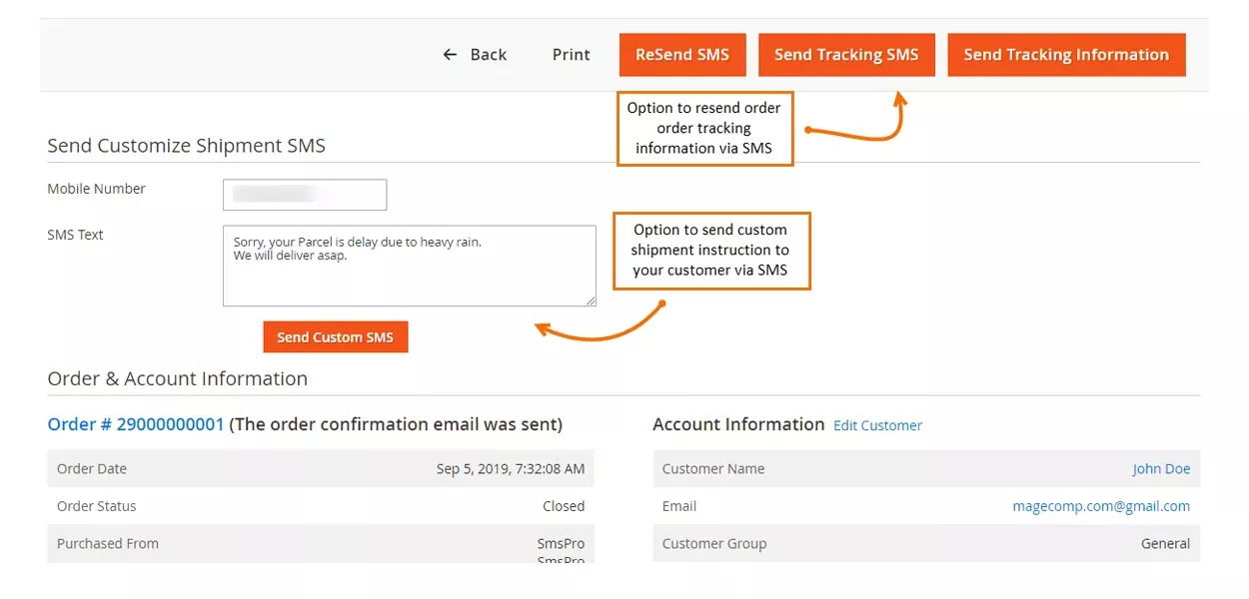The image size is (1249, 599).
Task: Click the ReSend SMS button
Action: click(x=682, y=54)
